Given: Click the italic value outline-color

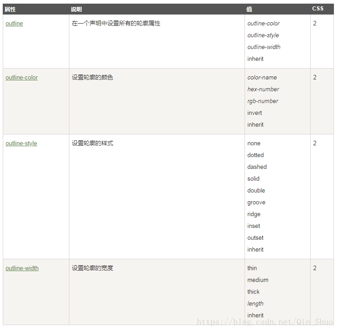Looking at the screenshot, I should pos(264,23).
